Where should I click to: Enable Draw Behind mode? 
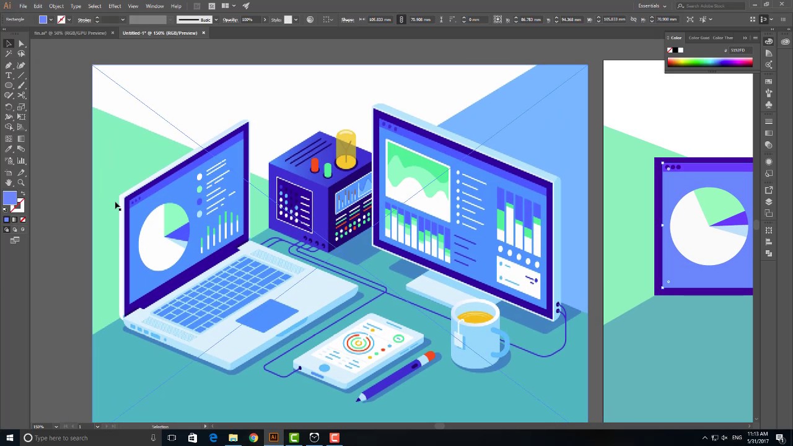[15, 229]
